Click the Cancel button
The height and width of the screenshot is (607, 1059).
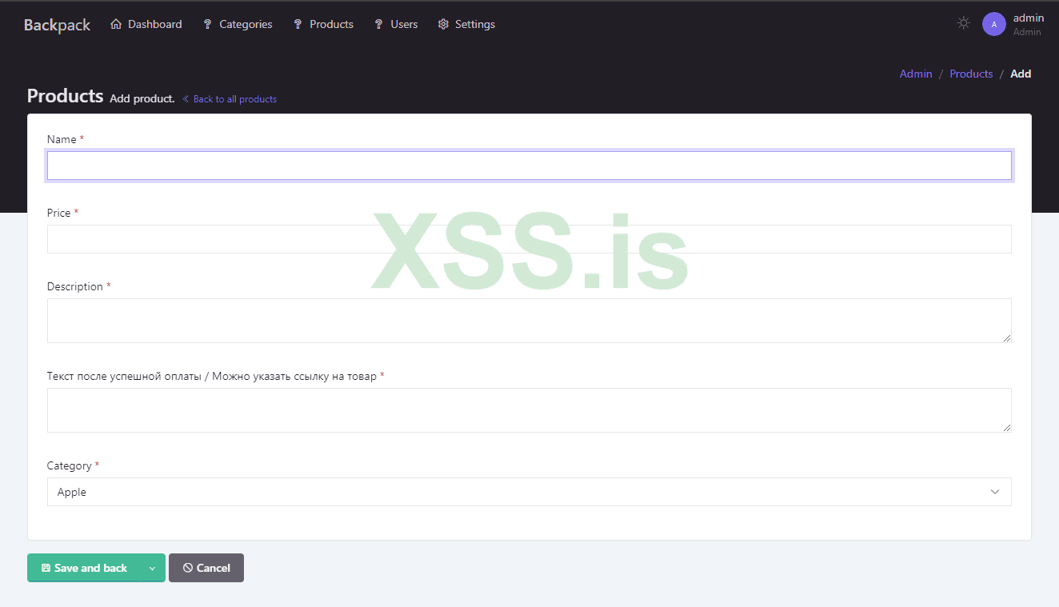point(206,568)
